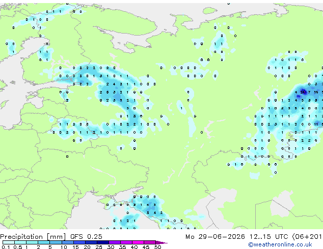Pick the 30–35 mm purple legend swatch
The width and height of the screenshot is (323, 249).
115,242
